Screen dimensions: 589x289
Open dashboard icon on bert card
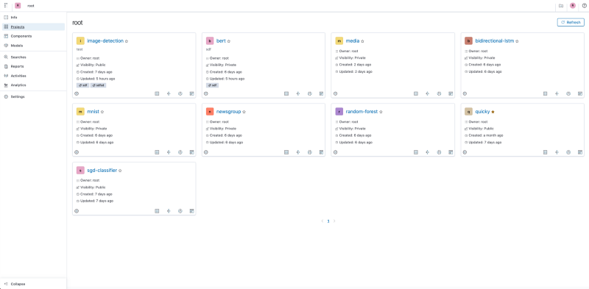pyautogui.click(x=321, y=93)
